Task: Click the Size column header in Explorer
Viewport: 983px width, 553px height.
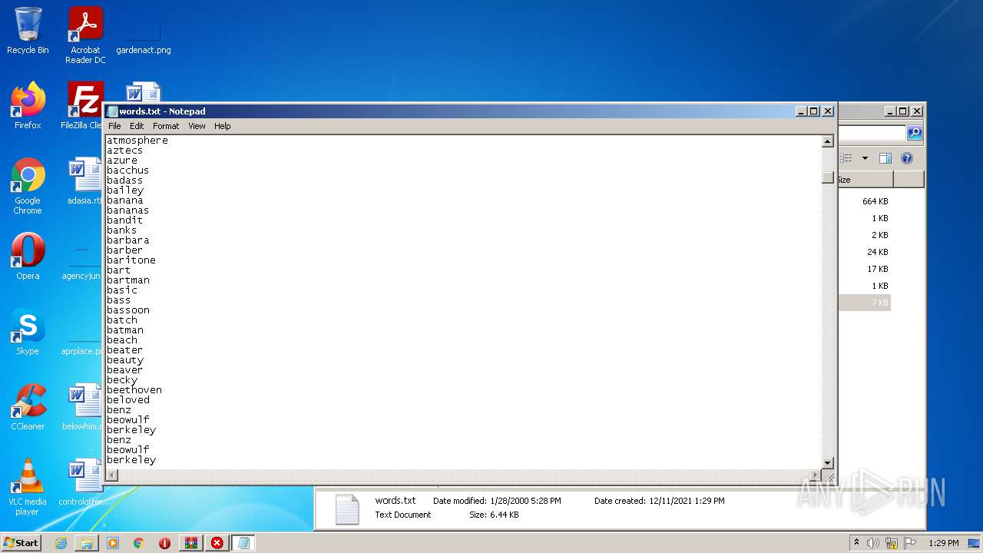Action: pos(866,180)
